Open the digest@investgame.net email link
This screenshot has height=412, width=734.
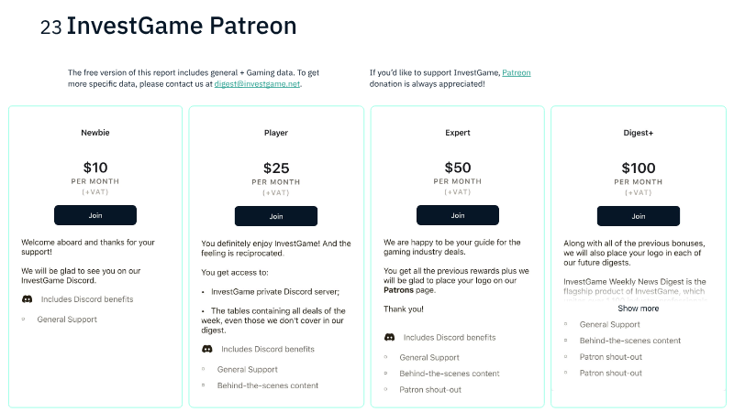pyautogui.click(x=257, y=84)
